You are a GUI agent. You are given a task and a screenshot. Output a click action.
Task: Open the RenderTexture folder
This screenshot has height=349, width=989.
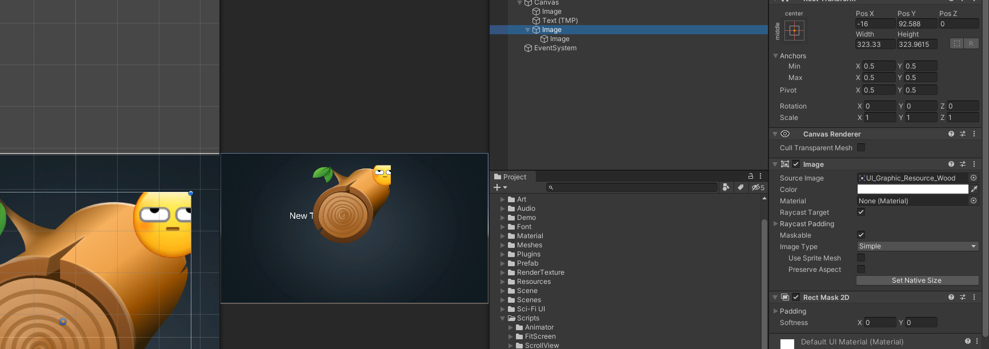pyautogui.click(x=540, y=272)
